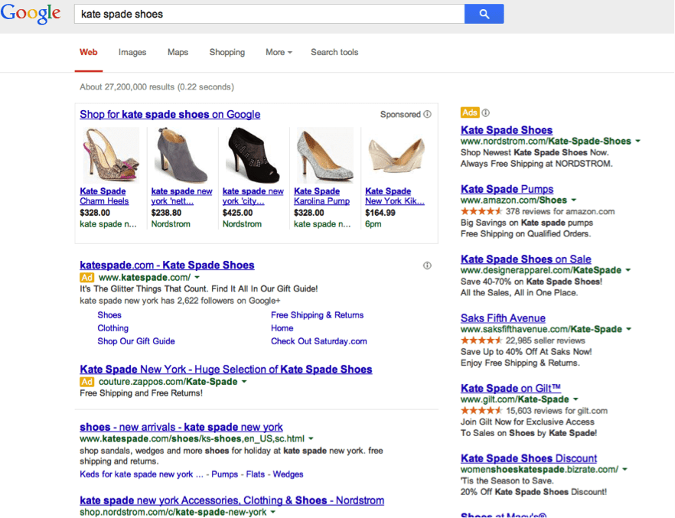The image size is (675, 518).
Task: Click the Home sitelink
Action: (x=282, y=327)
